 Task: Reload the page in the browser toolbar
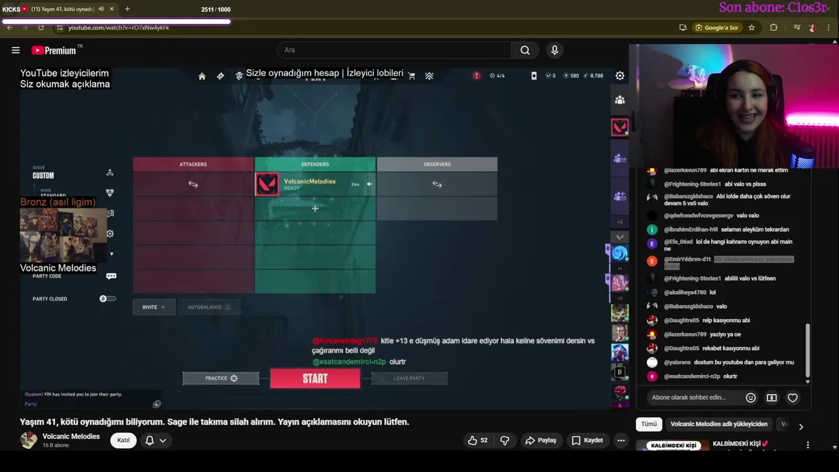41,28
